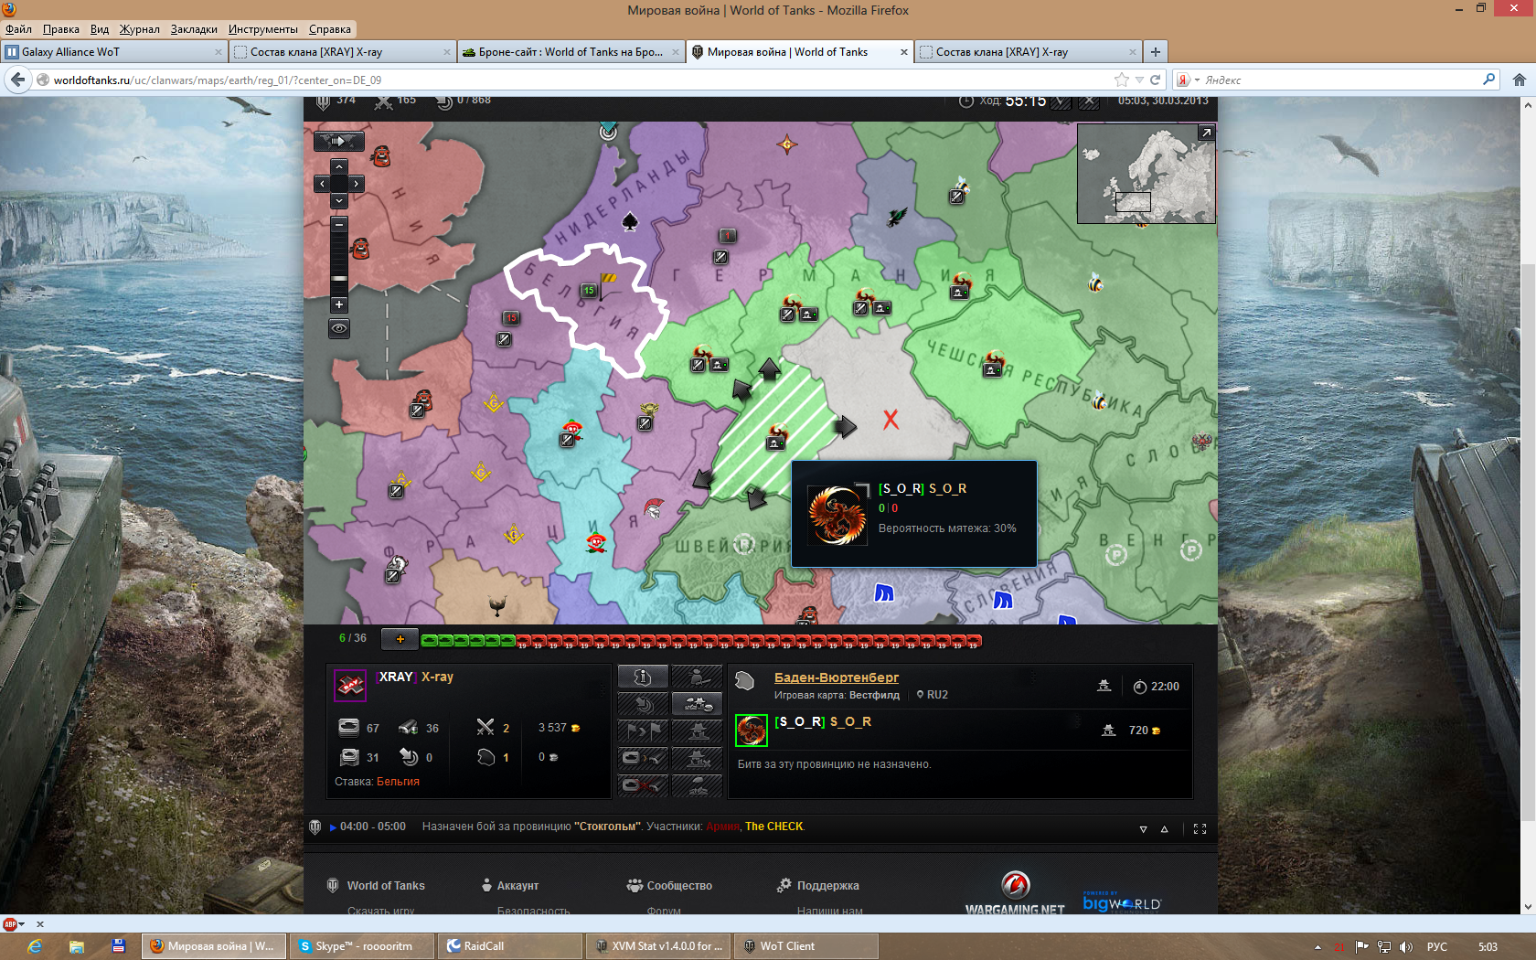Open World of Tanks footer link
This screenshot has width=1536, height=960.
point(386,886)
